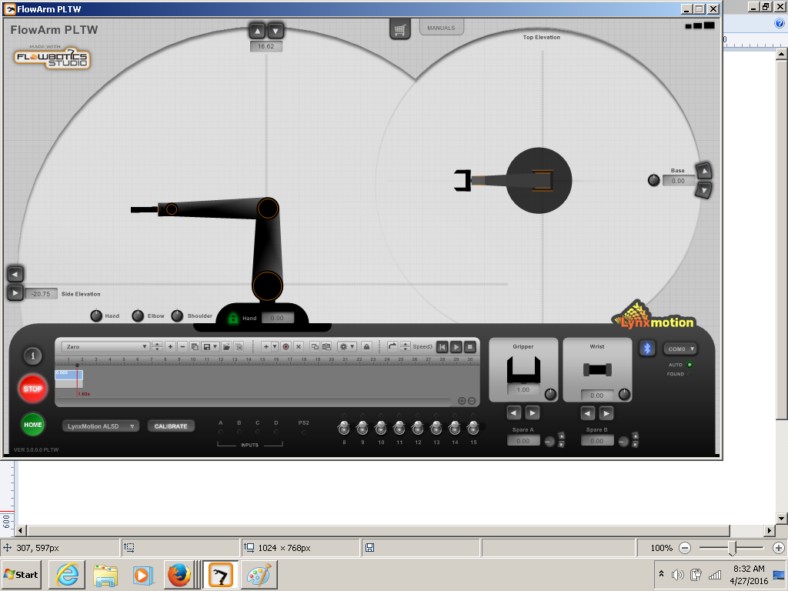Open the LynxMotion AL5D robot dropdown
788x591 pixels.
101,426
